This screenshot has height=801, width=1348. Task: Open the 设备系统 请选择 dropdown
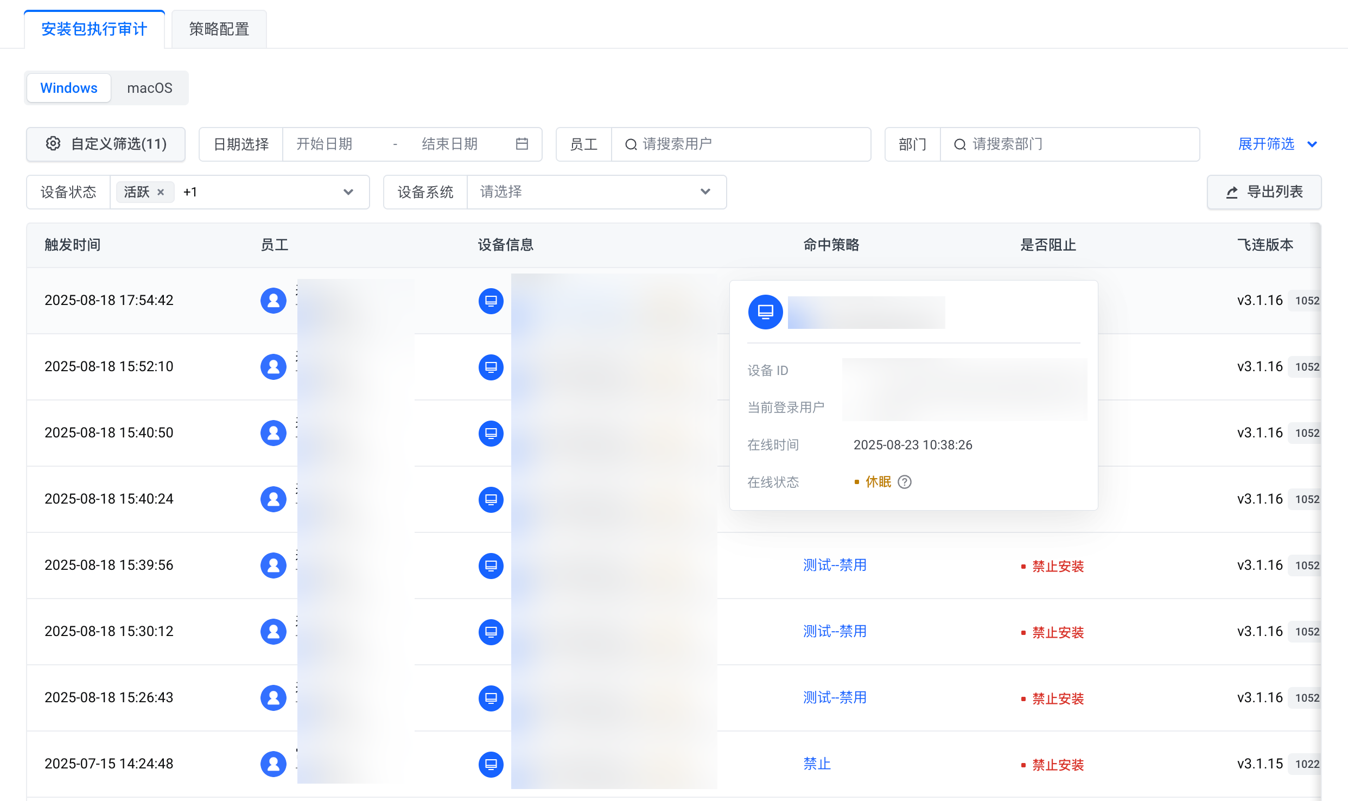click(x=596, y=192)
